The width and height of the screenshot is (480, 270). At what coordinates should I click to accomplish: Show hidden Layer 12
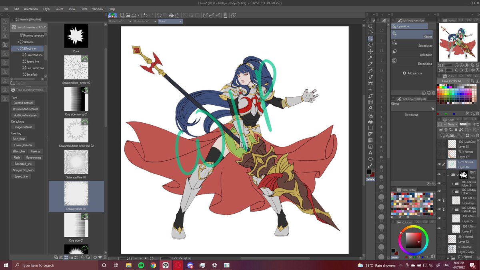tap(439, 239)
